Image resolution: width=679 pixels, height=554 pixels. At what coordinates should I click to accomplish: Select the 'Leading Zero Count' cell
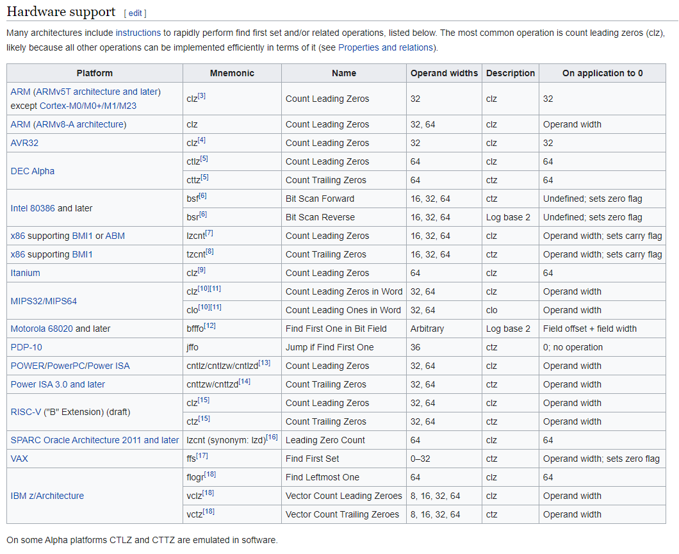click(x=344, y=441)
